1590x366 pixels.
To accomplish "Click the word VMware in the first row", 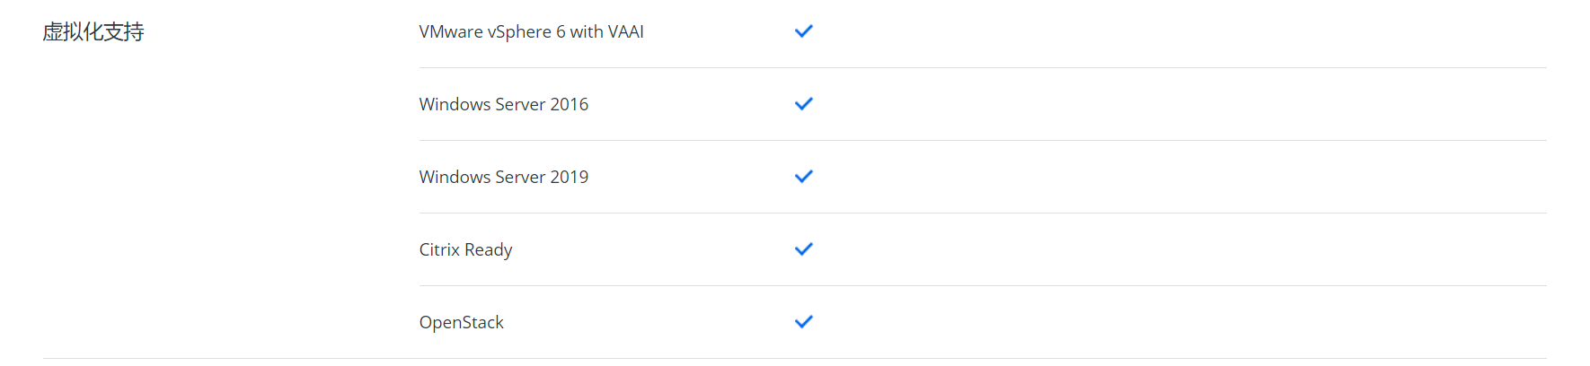I will [x=451, y=32].
